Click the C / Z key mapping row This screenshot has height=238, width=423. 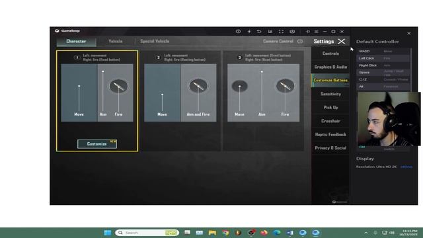pyautogui.click(x=383, y=79)
